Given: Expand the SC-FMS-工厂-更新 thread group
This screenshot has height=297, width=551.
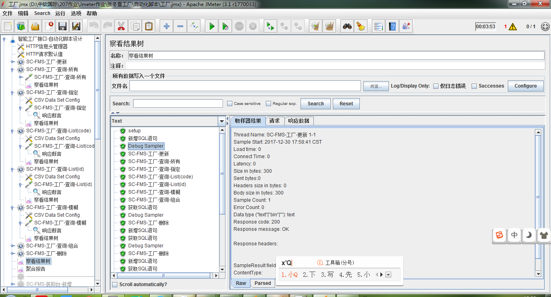Looking at the screenshot, I should tap(13, 62).
